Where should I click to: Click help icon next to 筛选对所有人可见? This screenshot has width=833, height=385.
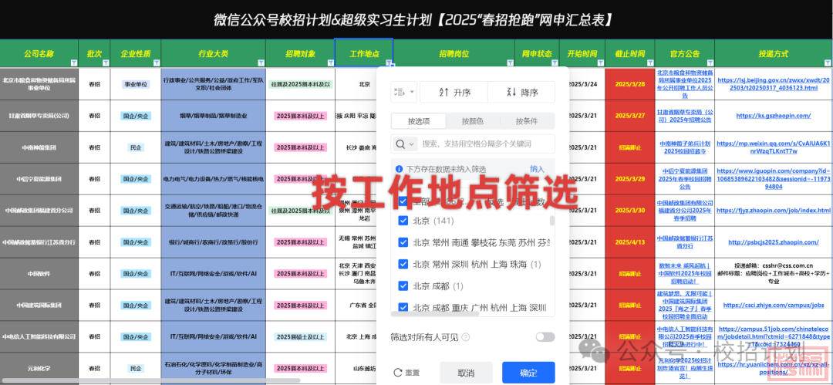(x=465, y=336)
